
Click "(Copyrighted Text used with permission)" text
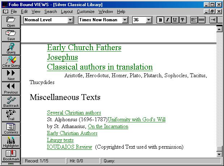tap(139, 147)
